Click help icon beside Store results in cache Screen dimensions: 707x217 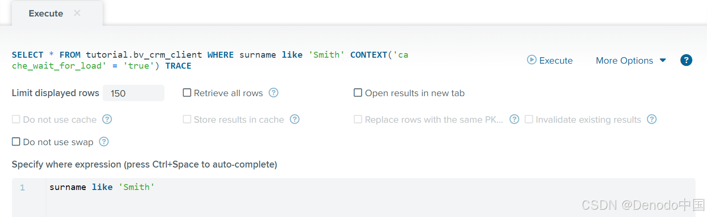pyautogui.click(x=295, y=119)
